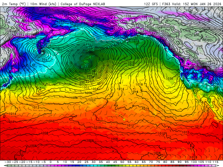
Task: Click the '75' value on the temperature scale
Action: click(x=158, y=162)
